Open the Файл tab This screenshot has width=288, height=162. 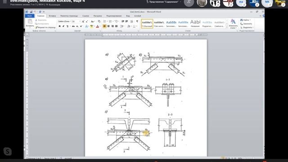click(x=30, y=16)
